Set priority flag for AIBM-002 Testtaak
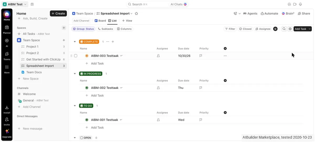Viewport: 315px width, 142px height. click(x=201, y=88)
